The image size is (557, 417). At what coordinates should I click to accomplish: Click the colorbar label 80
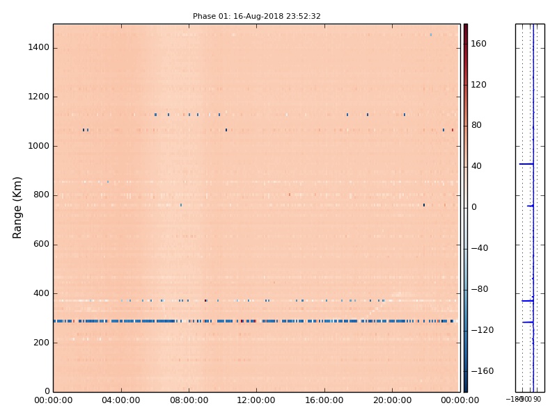point(476,125)
